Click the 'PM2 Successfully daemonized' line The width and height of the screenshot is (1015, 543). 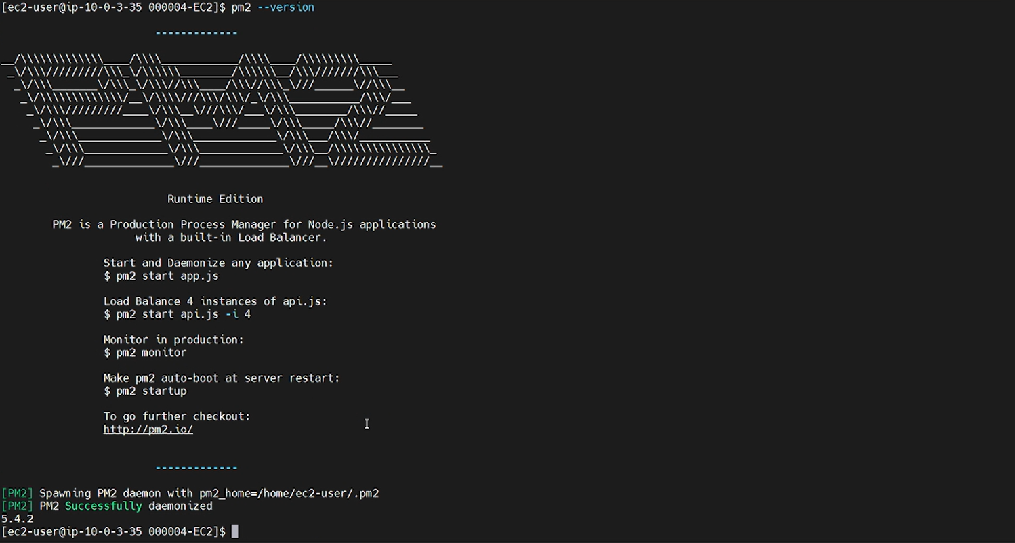tap(107, 506)
